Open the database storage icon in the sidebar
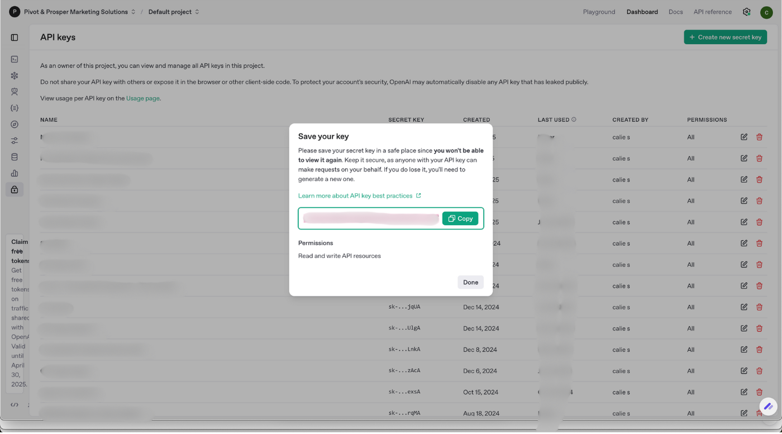782x434 pixels. (x=15, y=157)
